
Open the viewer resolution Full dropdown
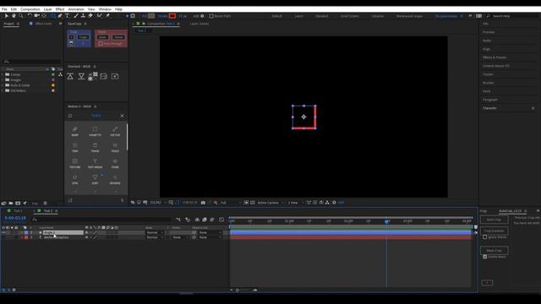230,203
